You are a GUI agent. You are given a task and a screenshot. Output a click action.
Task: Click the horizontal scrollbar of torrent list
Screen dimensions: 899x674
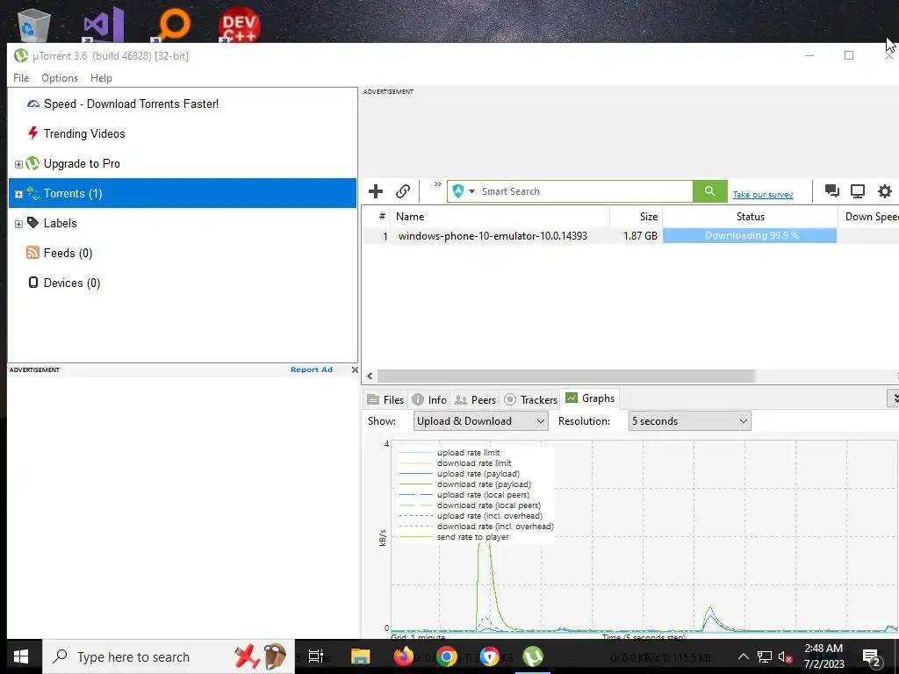(566, 376)
